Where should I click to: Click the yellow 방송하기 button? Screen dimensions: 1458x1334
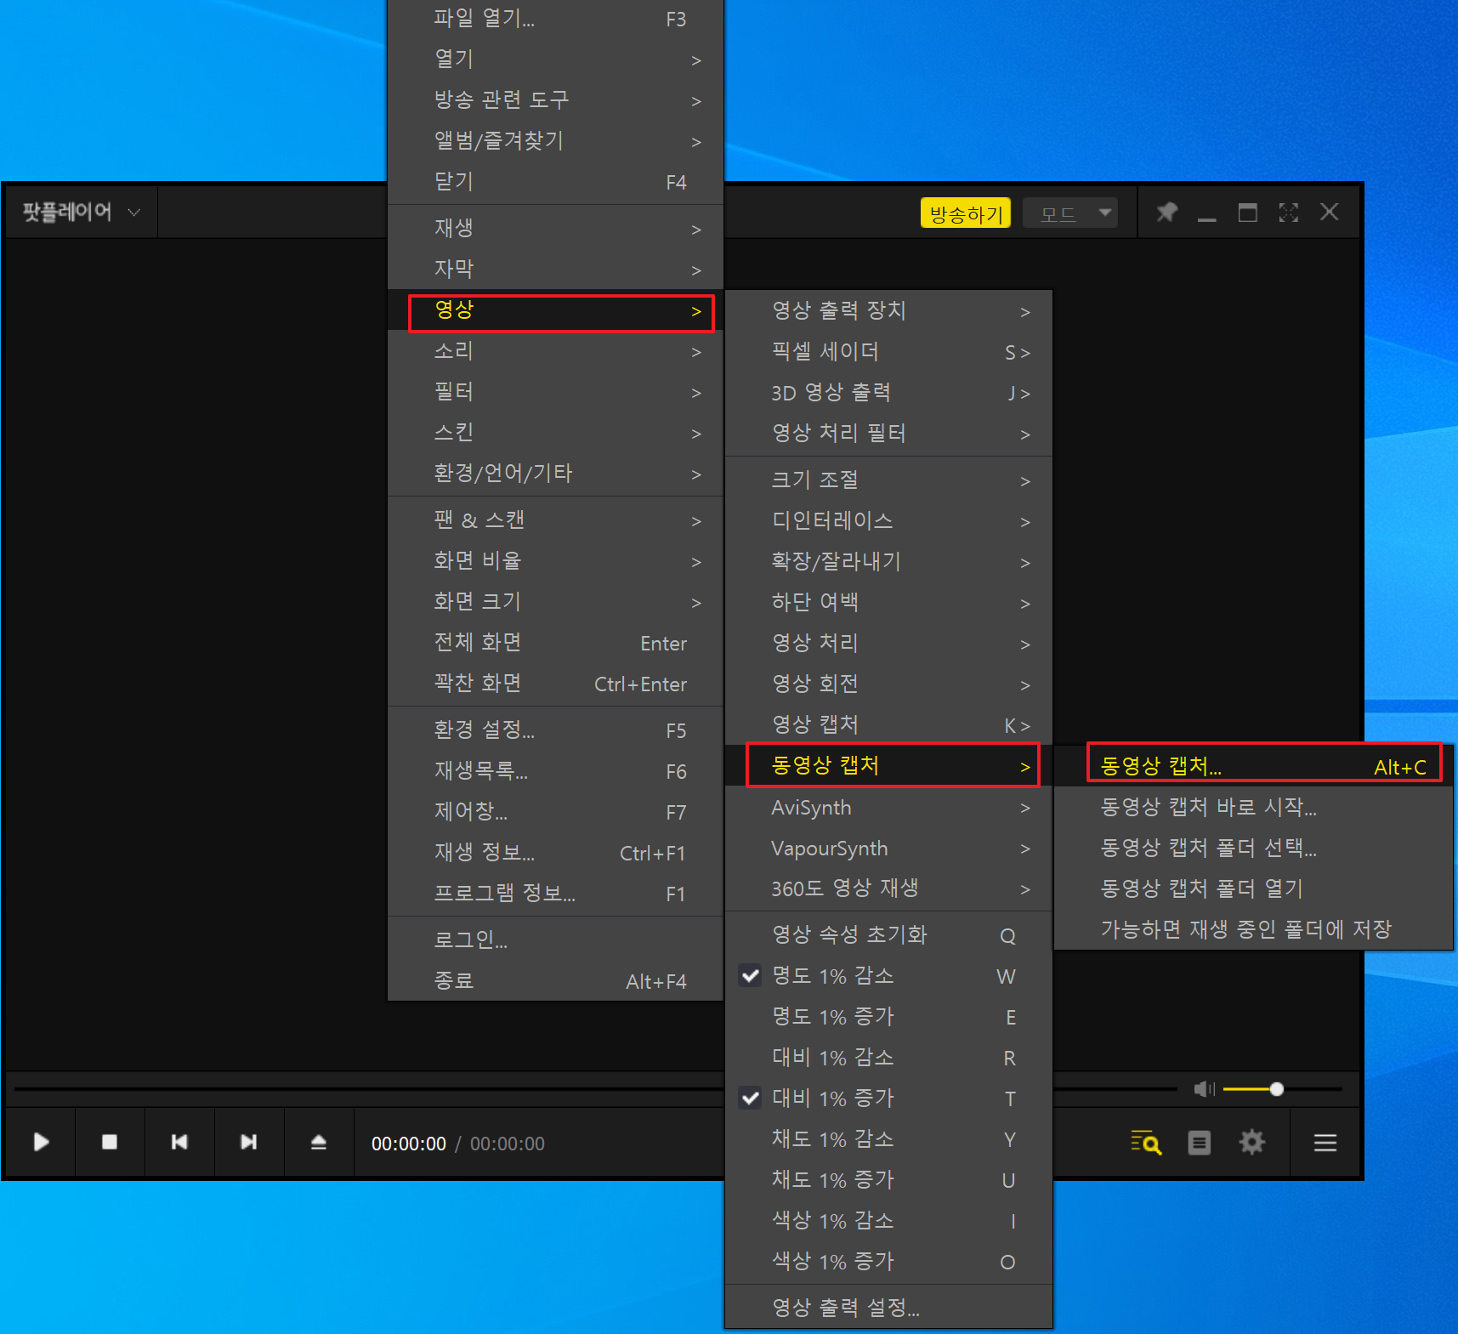[x=966, y=213]
